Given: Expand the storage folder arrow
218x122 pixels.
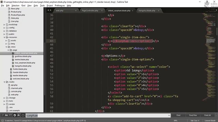Looking at the screenshot, I should pos(4,98).
